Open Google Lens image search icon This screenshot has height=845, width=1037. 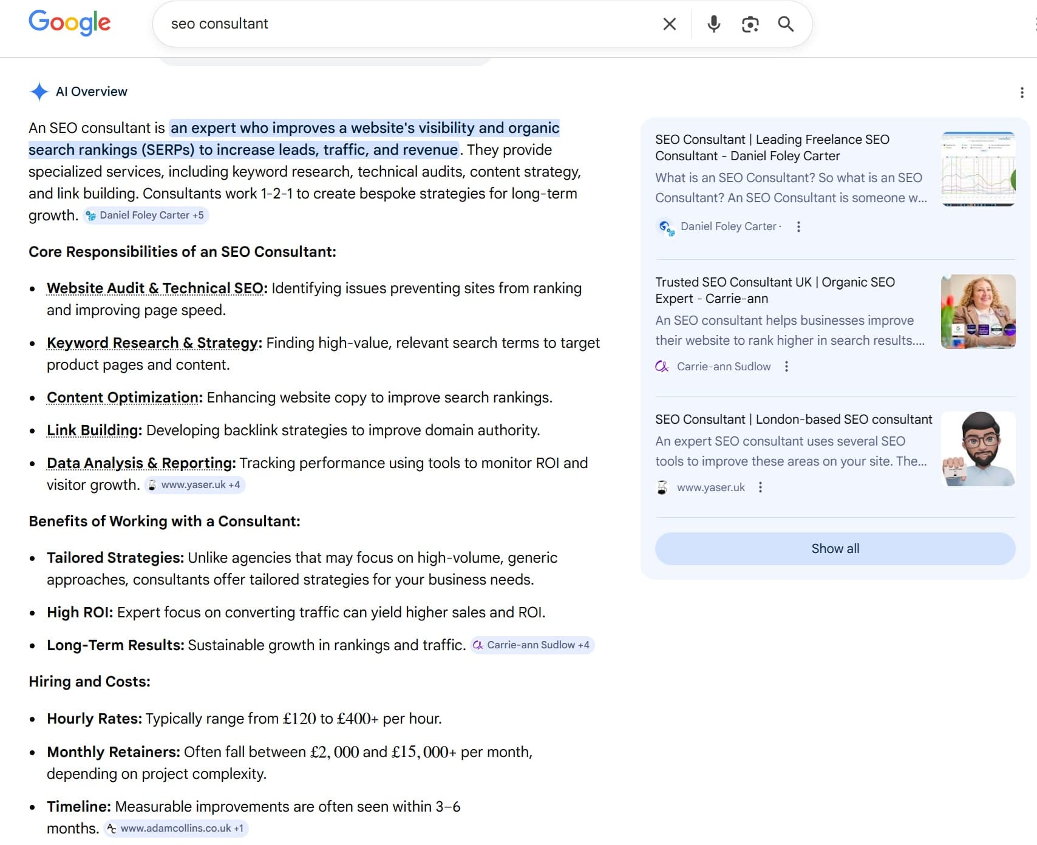click(750, 24)
